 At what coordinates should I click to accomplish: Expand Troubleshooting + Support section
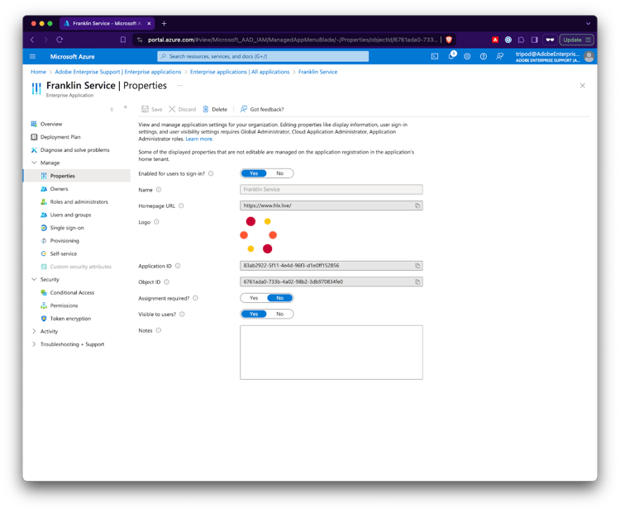(34, 344)
